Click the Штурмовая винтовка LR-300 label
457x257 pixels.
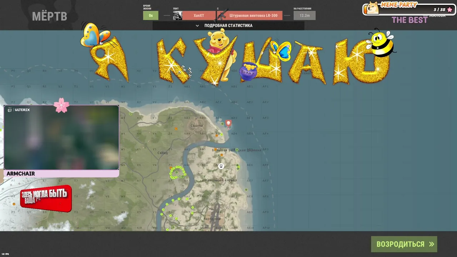point(253,16)
